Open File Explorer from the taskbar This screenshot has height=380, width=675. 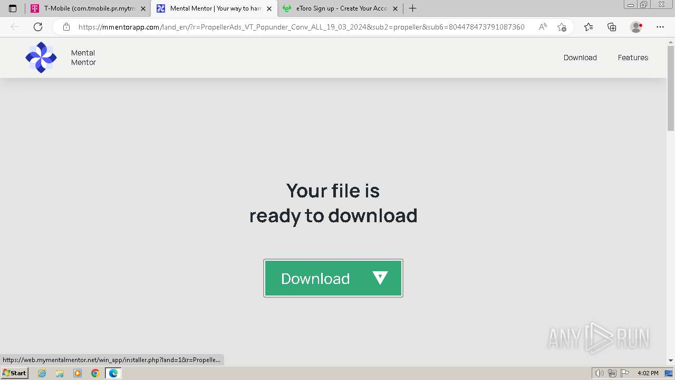click(x=60, y=373)
